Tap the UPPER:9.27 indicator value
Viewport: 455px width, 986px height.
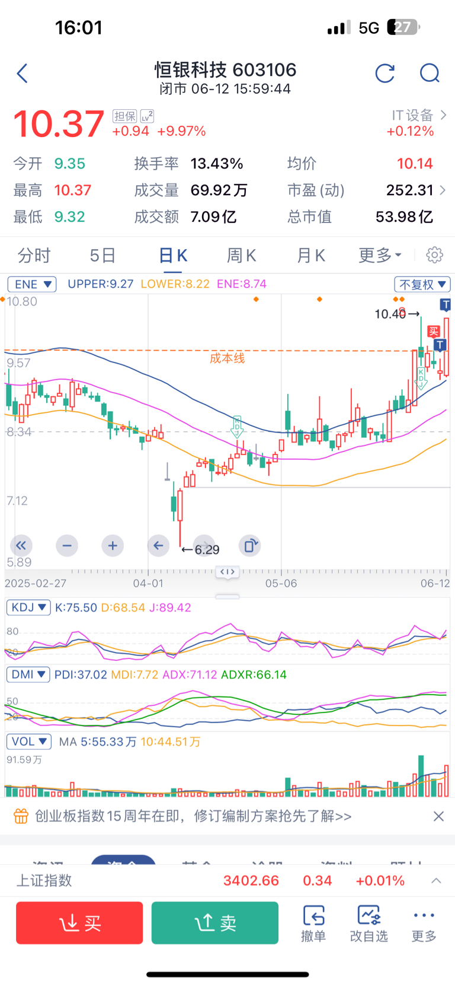[101, 284]
